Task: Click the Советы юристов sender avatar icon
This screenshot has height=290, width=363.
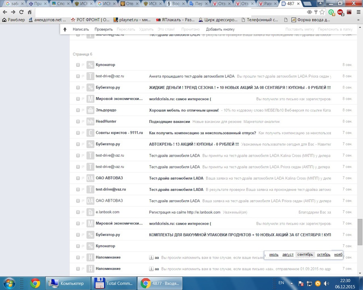Action: click(90, 133)
